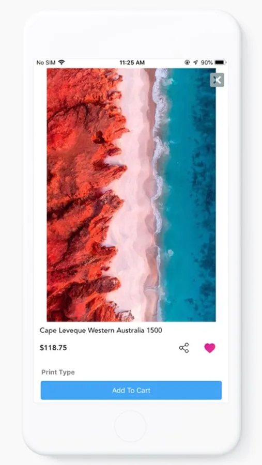
Task: Select the Cape Leveque Western Australia title
Action: pos(101,330)
